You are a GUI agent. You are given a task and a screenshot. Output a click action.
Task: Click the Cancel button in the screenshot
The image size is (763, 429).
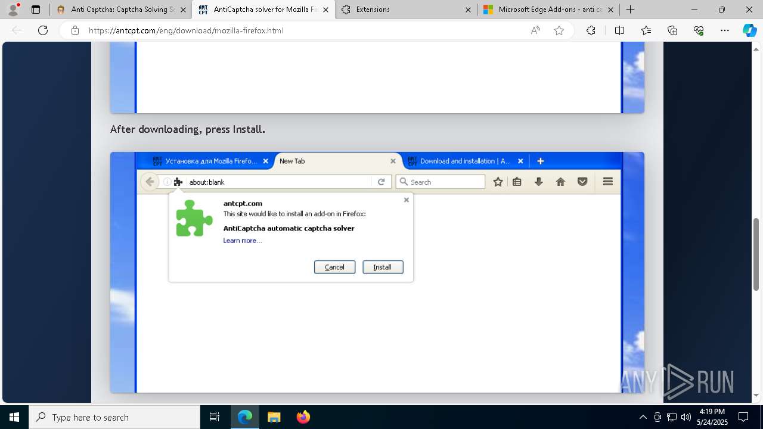(x=334, y=267)
